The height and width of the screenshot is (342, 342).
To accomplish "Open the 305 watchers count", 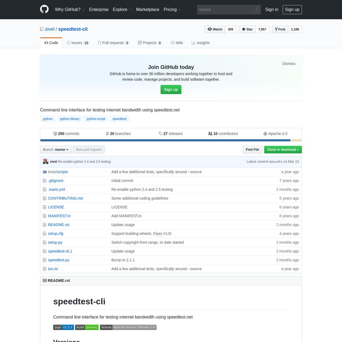I will click(231, 29).
